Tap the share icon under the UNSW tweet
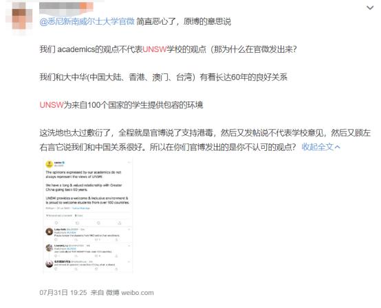The height and width of the screenshot is (308, 381). point(119,223)
